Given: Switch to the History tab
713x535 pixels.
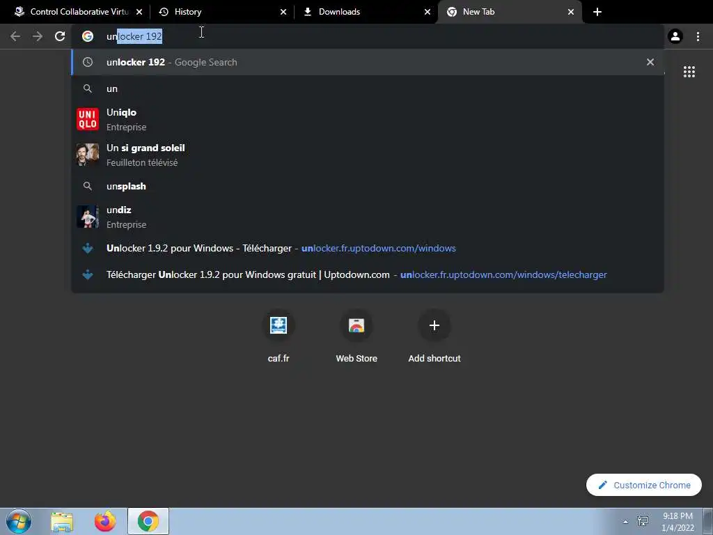Looking at the screenshot, I should point(222,12).
